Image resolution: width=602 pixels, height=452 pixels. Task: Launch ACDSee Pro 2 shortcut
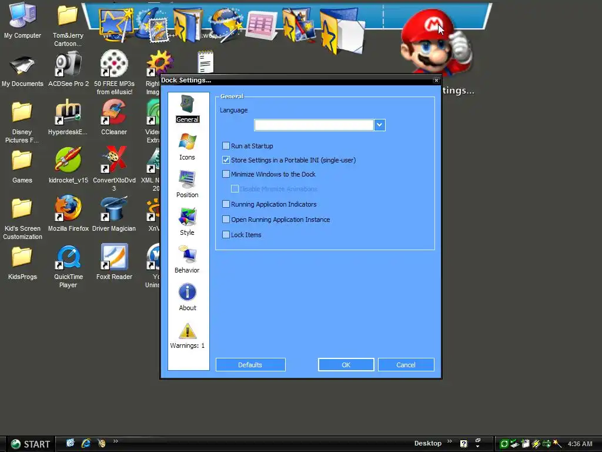click(x=68, y=69)
